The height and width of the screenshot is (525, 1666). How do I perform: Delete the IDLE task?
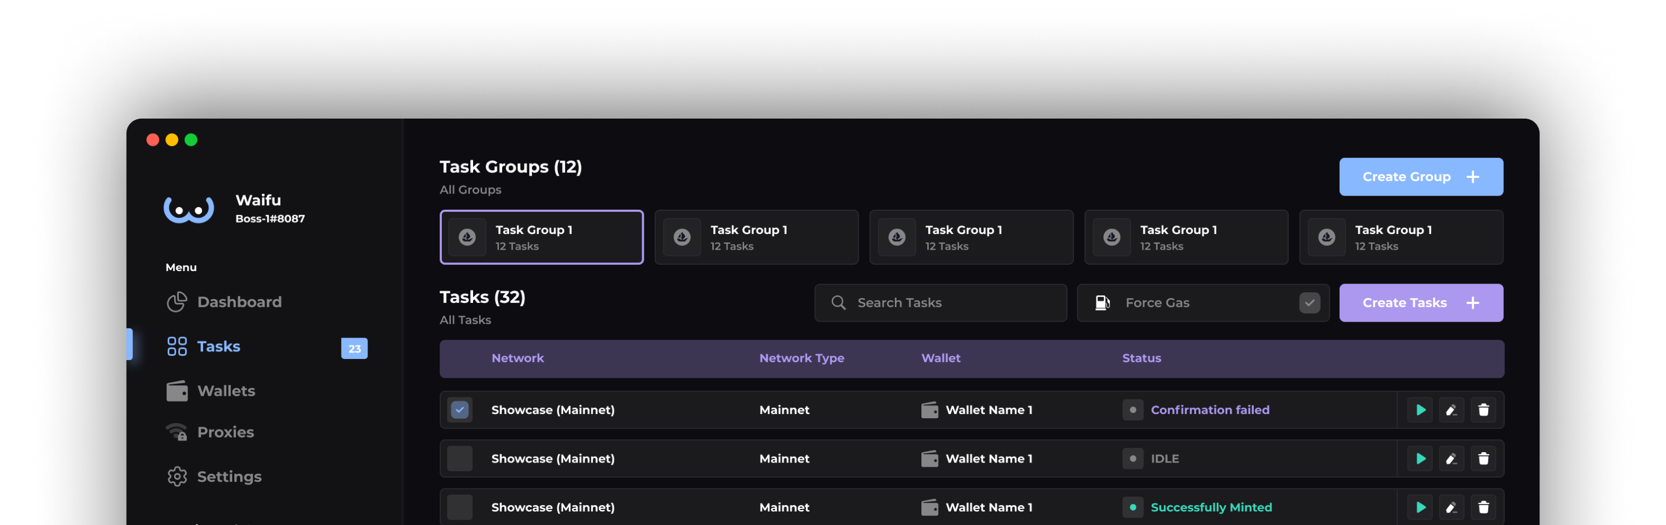[x=1484, y=459]
